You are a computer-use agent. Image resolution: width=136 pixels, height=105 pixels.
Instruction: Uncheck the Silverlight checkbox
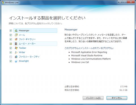pos(11,61)
